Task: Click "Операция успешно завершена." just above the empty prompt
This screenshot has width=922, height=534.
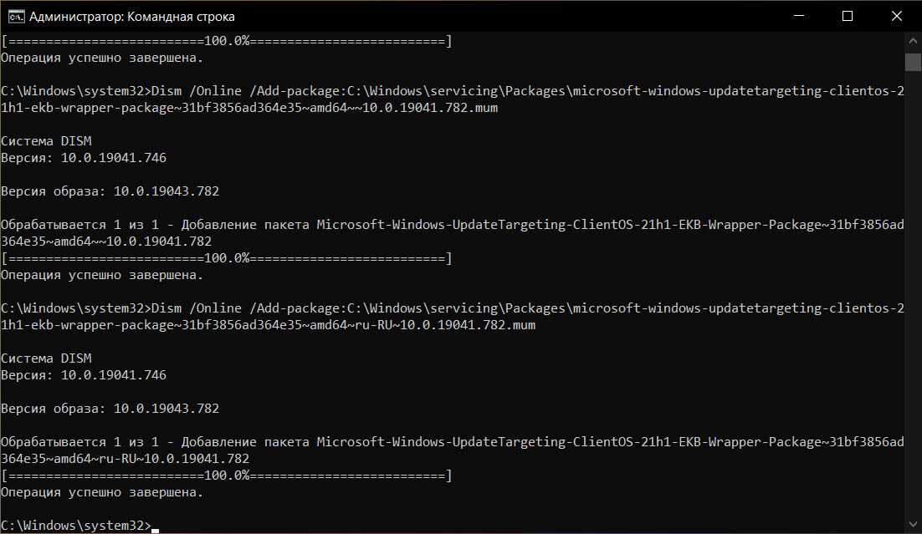Action: (x=102, y=492)
